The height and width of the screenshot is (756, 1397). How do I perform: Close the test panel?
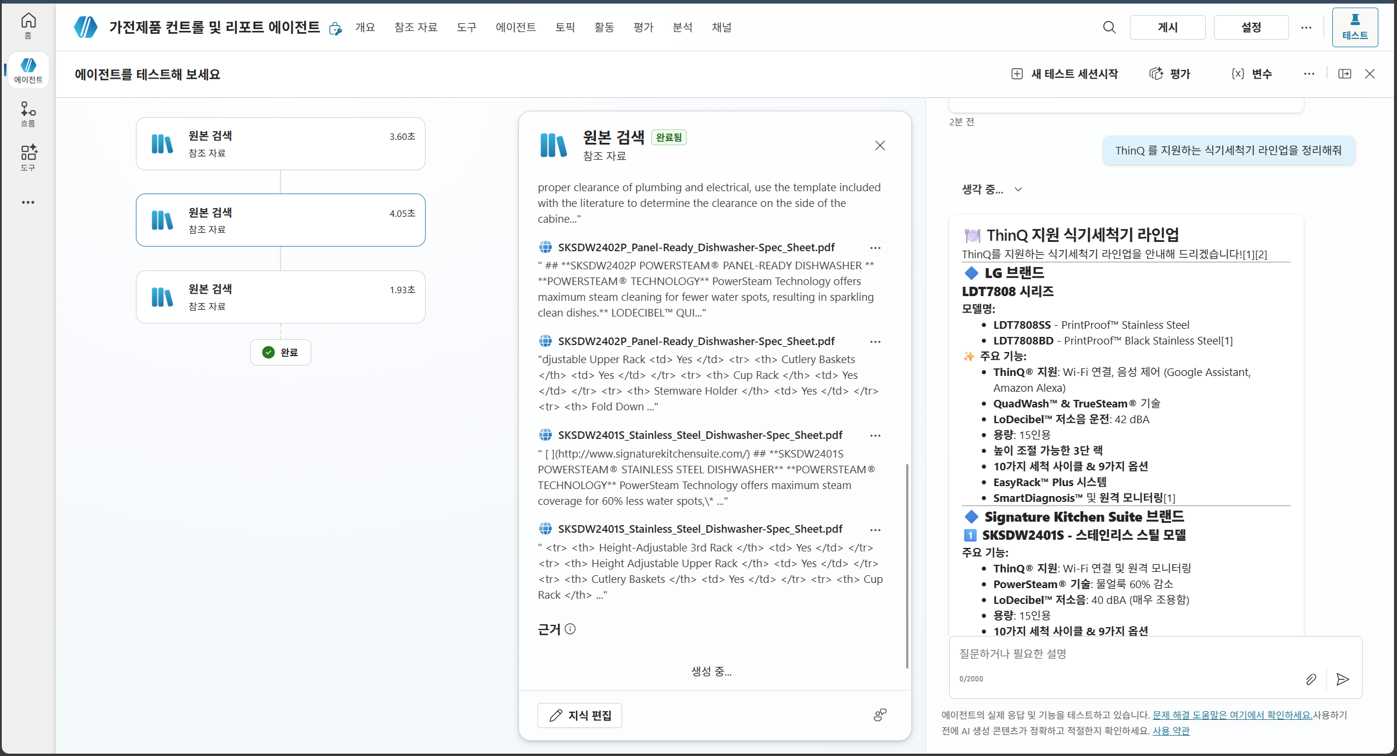tap(1370, 74)
